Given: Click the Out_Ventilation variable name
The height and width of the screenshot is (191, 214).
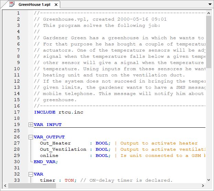Looking at the screenshot, I should click(63, 149).
